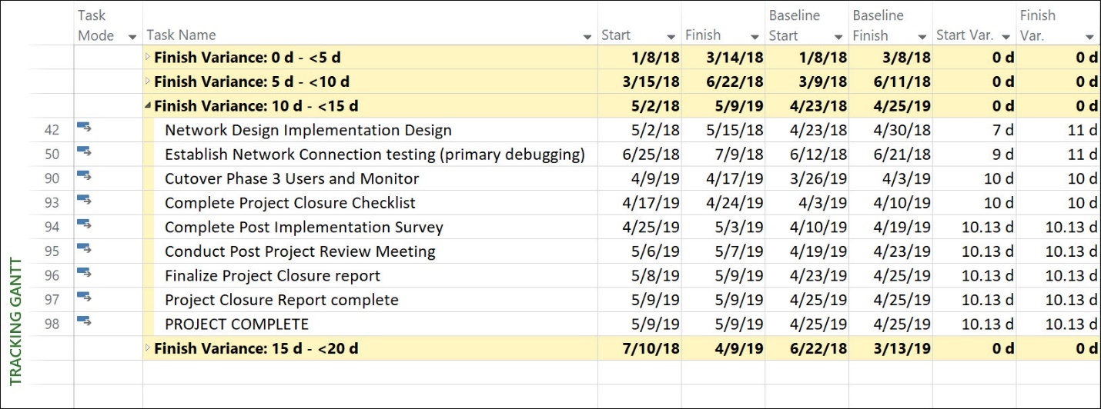Click task mode icon for row 98
This screenshot has width=1101, height=409.
click(85, 322)
